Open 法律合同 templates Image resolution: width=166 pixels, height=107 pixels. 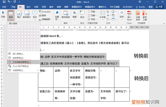[x=138, y=16]
